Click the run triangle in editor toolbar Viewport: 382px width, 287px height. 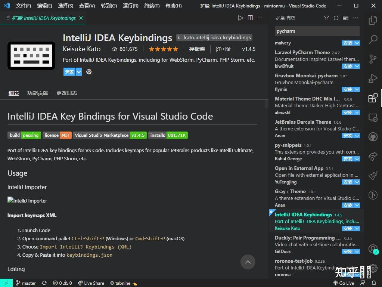240,18
